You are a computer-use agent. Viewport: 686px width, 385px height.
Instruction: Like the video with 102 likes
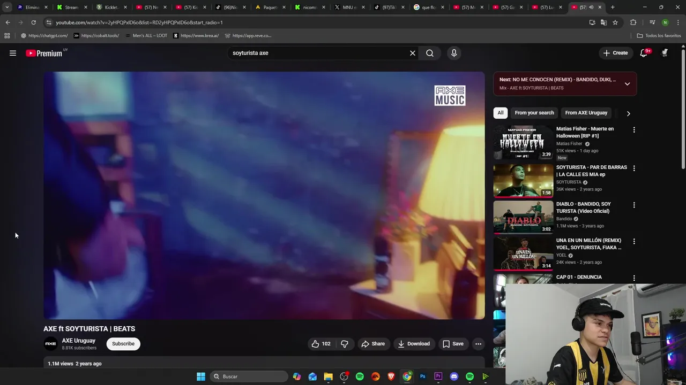pyautogui.click(x=321, y=344)
